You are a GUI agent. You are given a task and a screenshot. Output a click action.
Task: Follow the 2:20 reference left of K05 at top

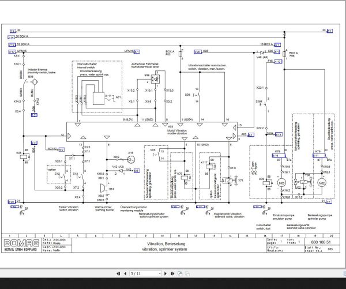197,52
